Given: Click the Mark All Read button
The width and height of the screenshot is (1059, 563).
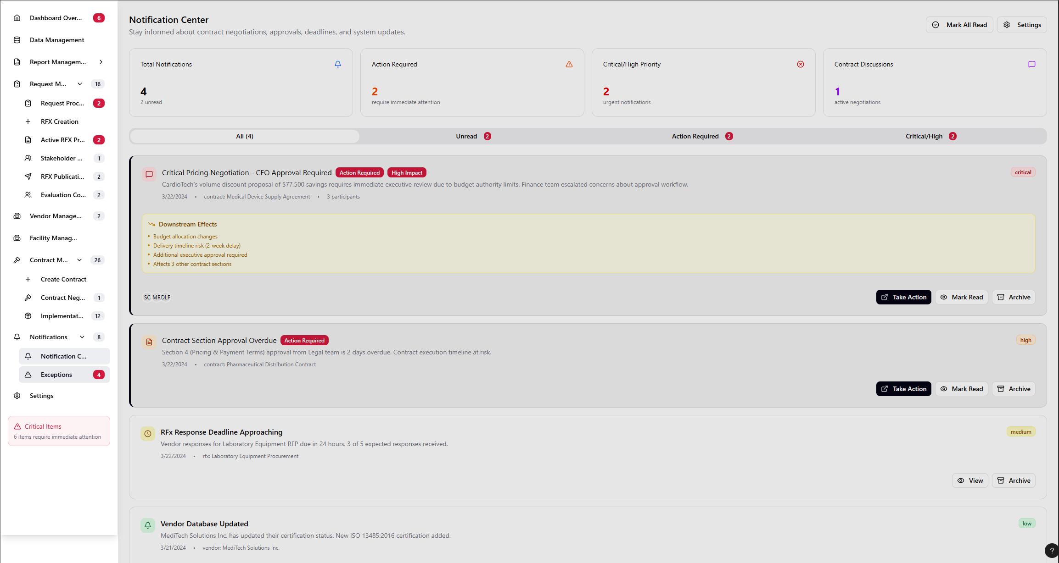Looking at the screenshot, I should (959, 24).
